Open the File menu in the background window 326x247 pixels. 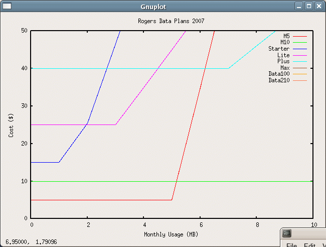(291, 245)
